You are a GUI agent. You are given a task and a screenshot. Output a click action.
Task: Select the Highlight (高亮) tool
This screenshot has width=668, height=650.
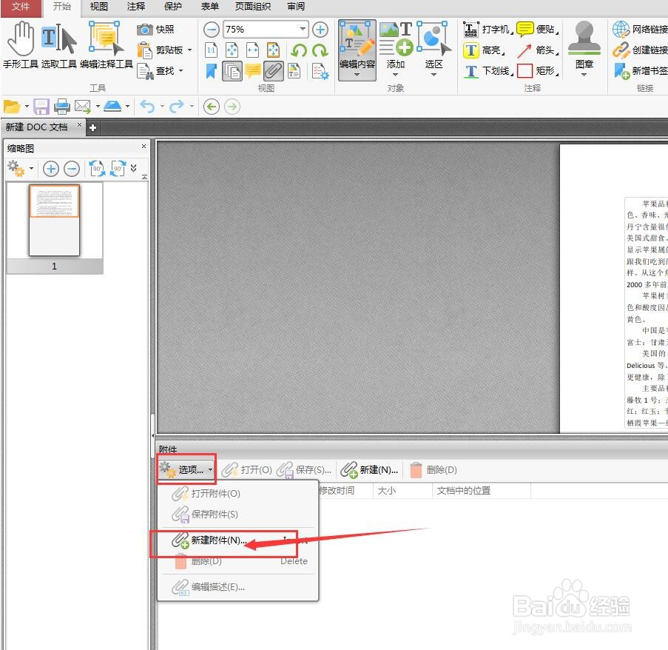pyautogui.click(x=484, y=50)
